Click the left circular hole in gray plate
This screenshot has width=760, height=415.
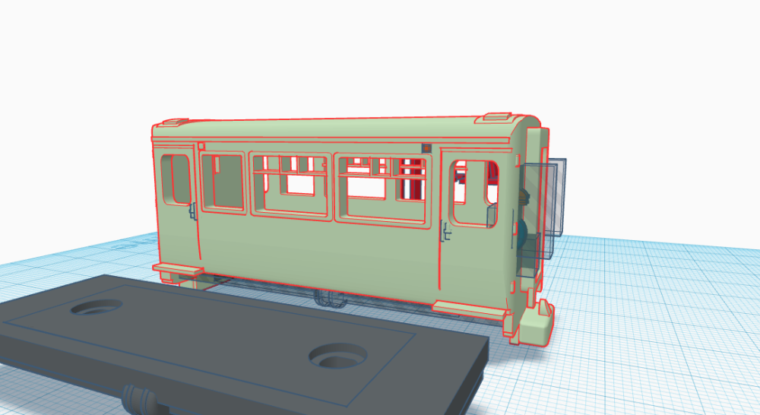click(95, 307)
